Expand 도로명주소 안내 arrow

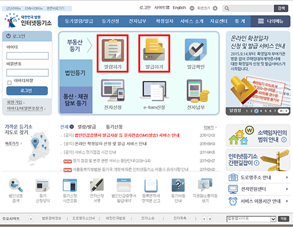tap(287, 177)
